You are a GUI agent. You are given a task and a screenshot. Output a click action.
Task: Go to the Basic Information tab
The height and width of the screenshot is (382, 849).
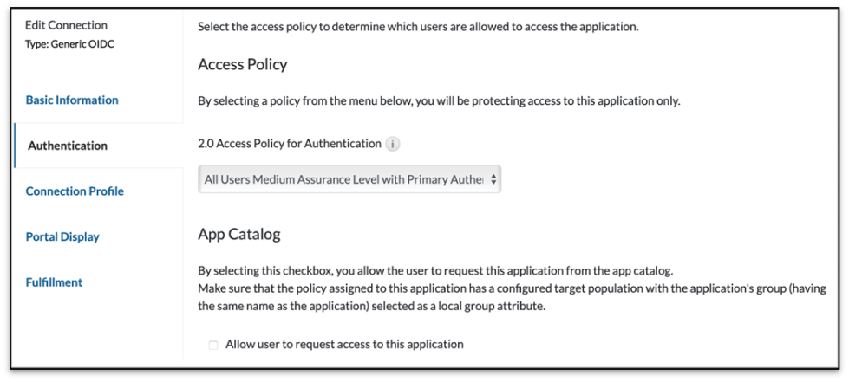pos(72,100)
